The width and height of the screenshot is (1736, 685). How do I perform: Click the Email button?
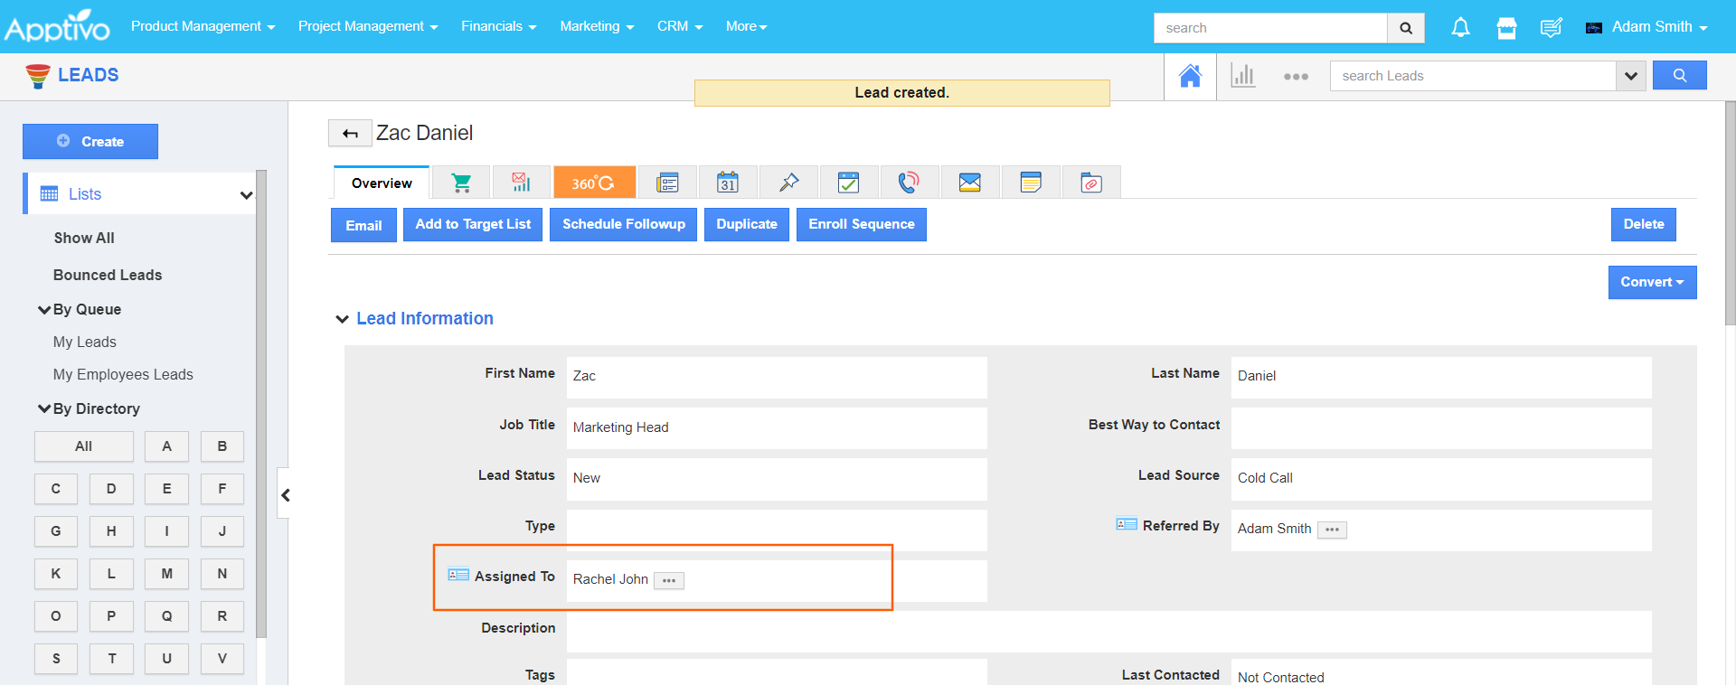coord(363,225)
